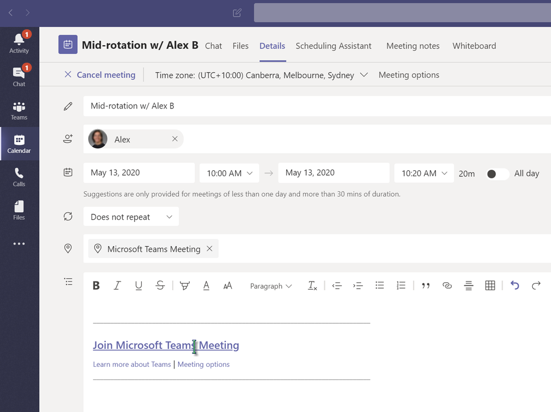Expand the Paragraph style dropdown
This screenshot has width=551, height=412.
coord(271,286)
